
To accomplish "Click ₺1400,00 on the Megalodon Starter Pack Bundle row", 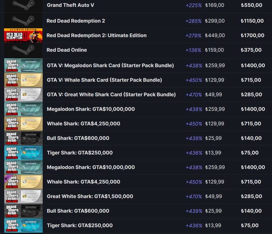I will pos(253,65).
